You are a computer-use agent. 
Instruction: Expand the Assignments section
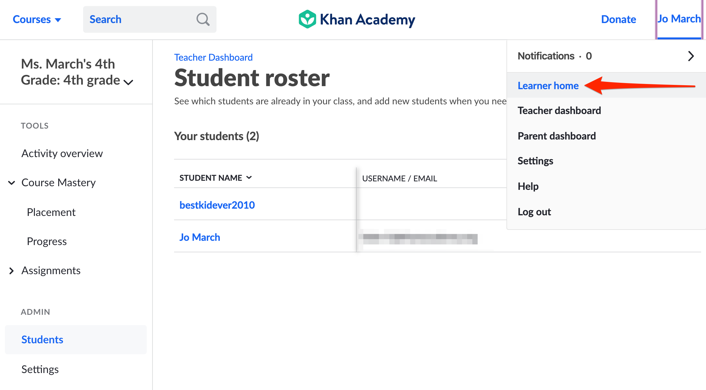coord(51,270)
